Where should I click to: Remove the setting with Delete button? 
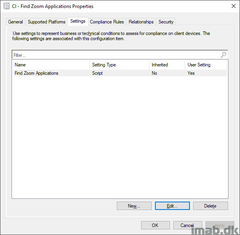(x=211, y=206)
